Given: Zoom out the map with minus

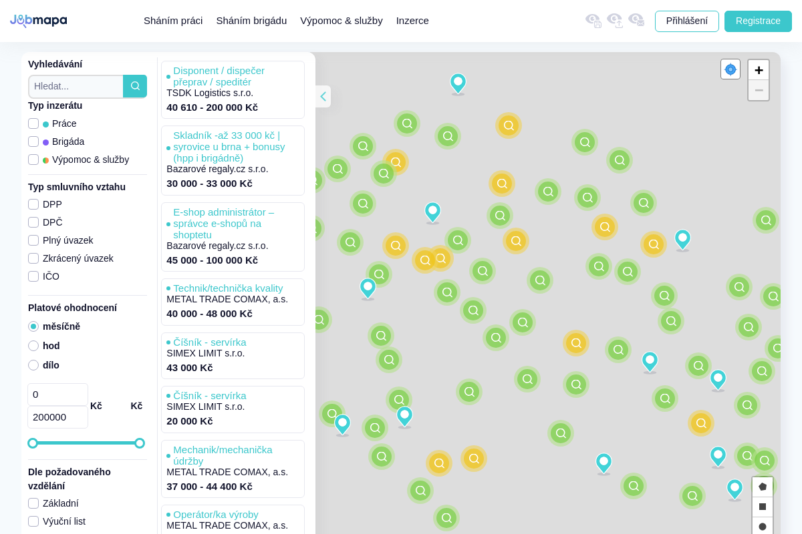Looking at the screenshot, I should point(759,90).
